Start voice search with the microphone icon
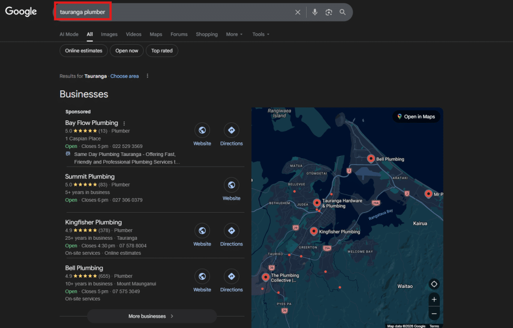This screenshot has height=328, width=513. tap(315, 12)
